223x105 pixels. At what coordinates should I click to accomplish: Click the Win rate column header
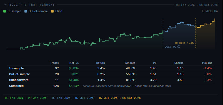pos(130,63)
